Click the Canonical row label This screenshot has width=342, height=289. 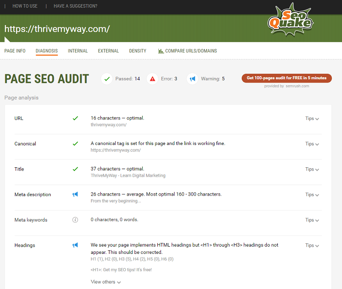pos(25,144)
